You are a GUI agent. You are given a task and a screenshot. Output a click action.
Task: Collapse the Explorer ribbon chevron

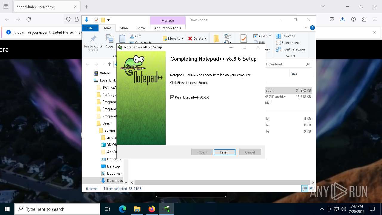[306, 28]
